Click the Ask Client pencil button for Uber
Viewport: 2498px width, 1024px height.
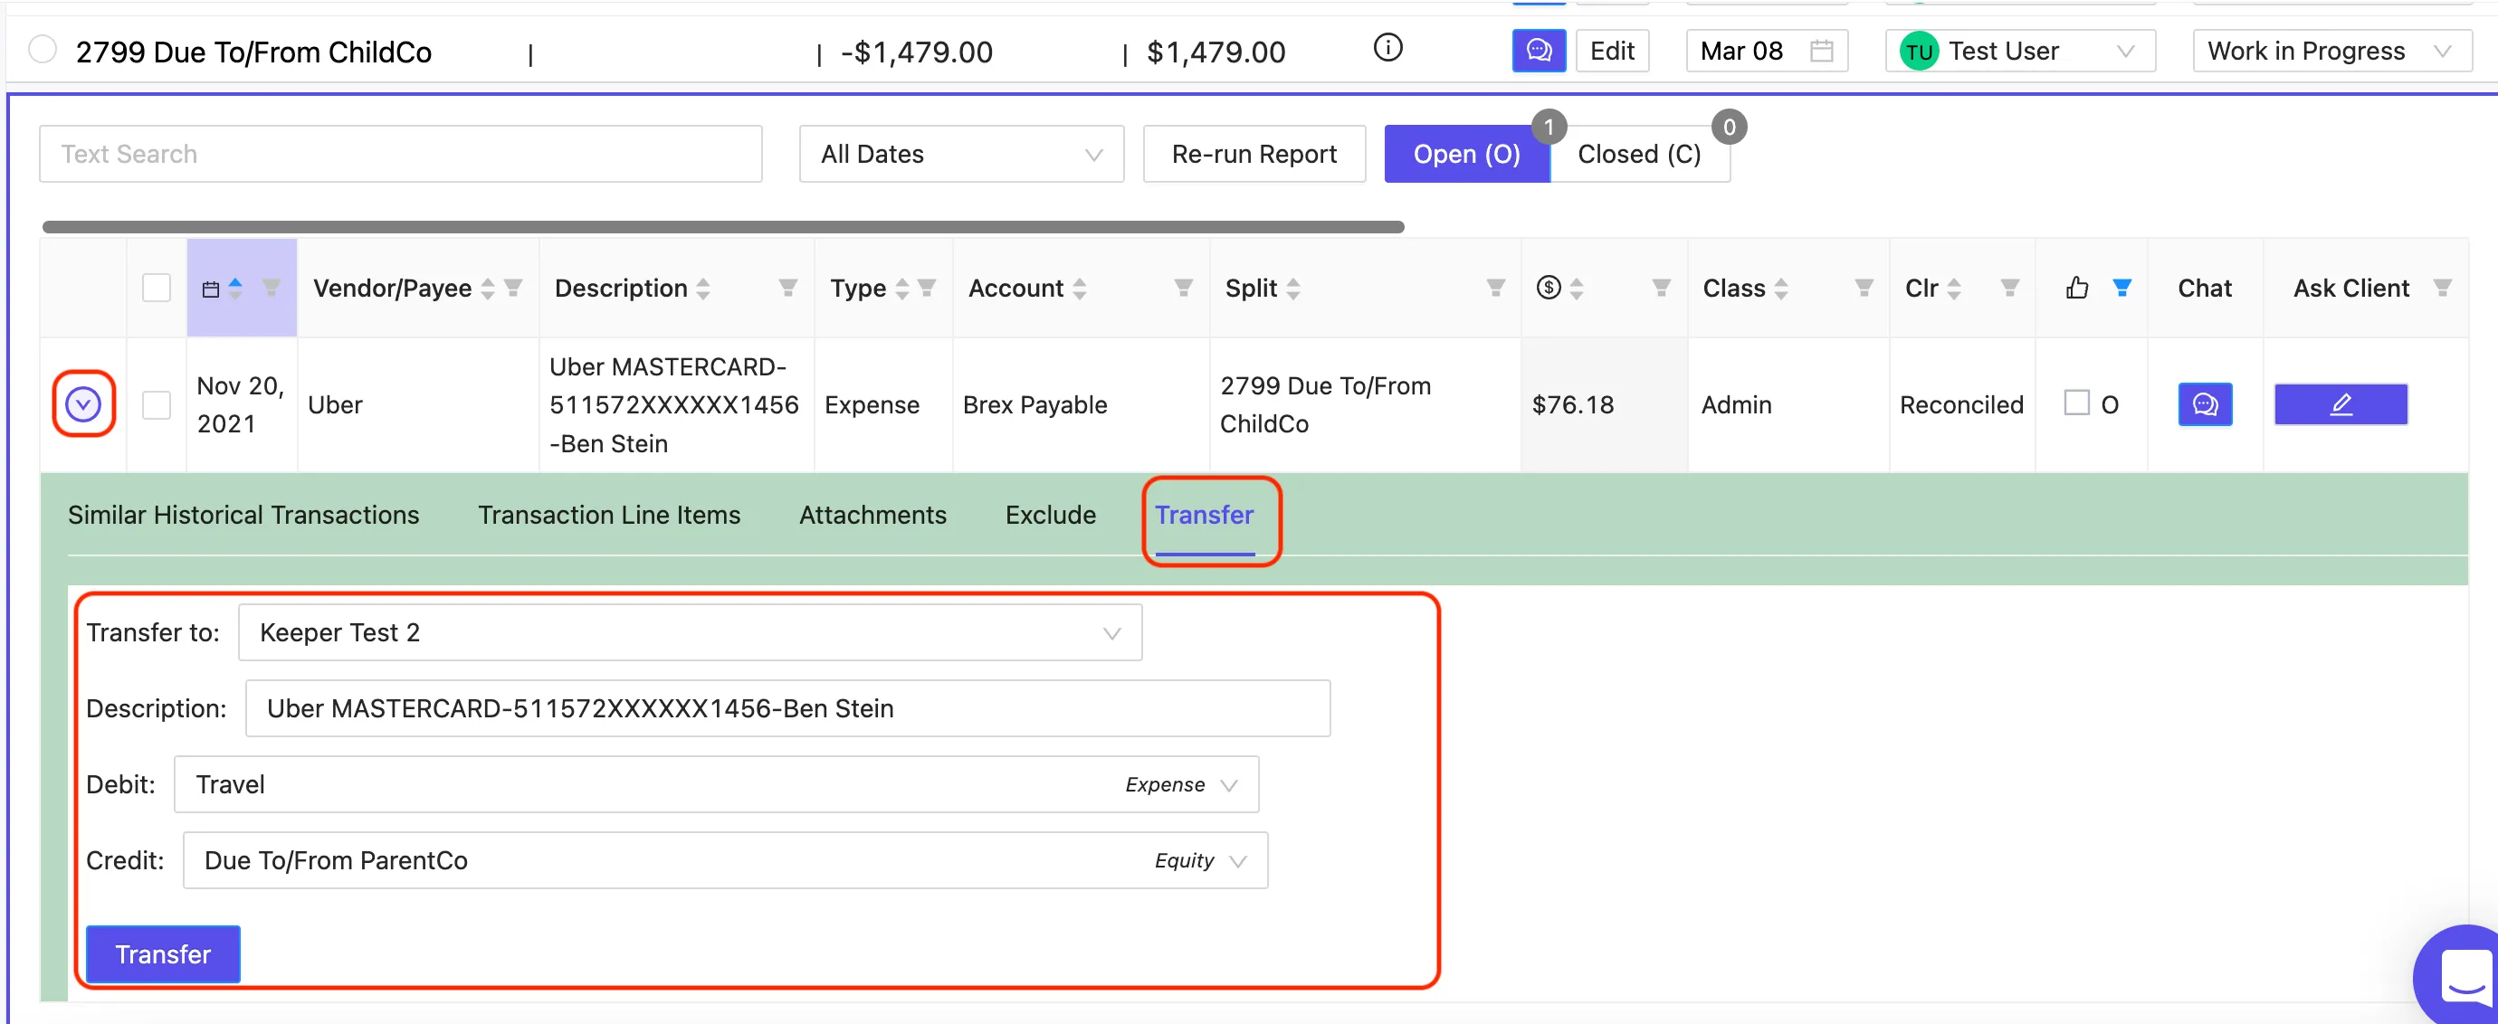tap(2341, 404)
